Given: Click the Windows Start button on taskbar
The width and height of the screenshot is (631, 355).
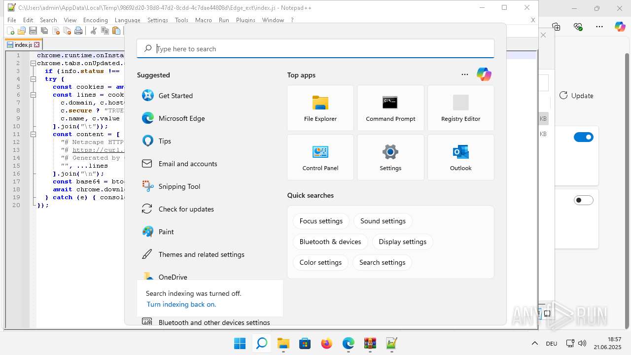Looking at the screenshot, I should click(x=240, y=343).
